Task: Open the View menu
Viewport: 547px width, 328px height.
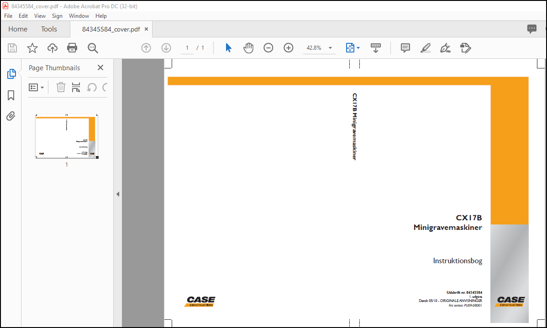Action: click(40, 16)
